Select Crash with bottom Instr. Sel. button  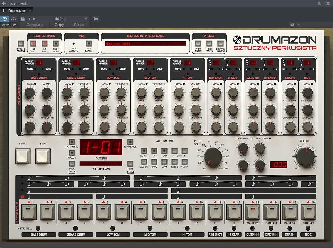click(289, 229)
